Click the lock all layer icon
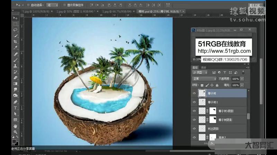The width and height of the screenshot is (277, 155). point(217,85)
